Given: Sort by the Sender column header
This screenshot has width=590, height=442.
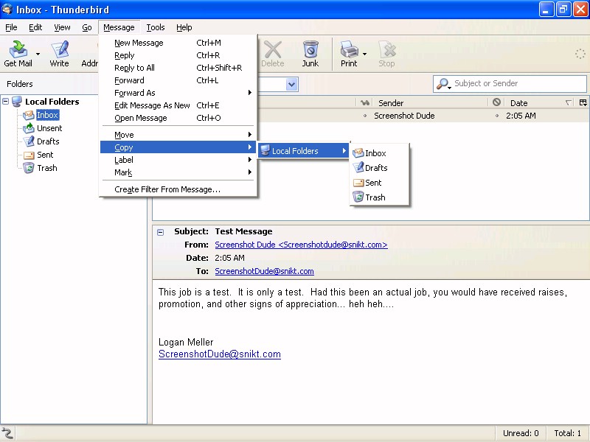Looking at the screenshot, I should [x=430, y=103].
